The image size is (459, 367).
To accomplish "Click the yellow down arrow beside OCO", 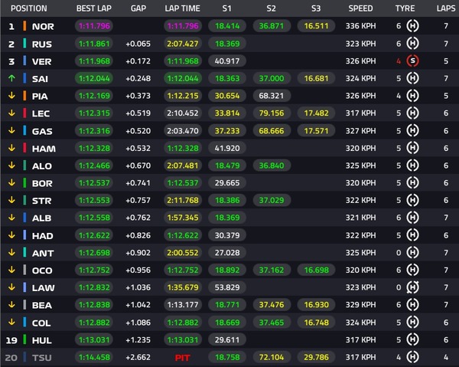I will coord(11,270).
